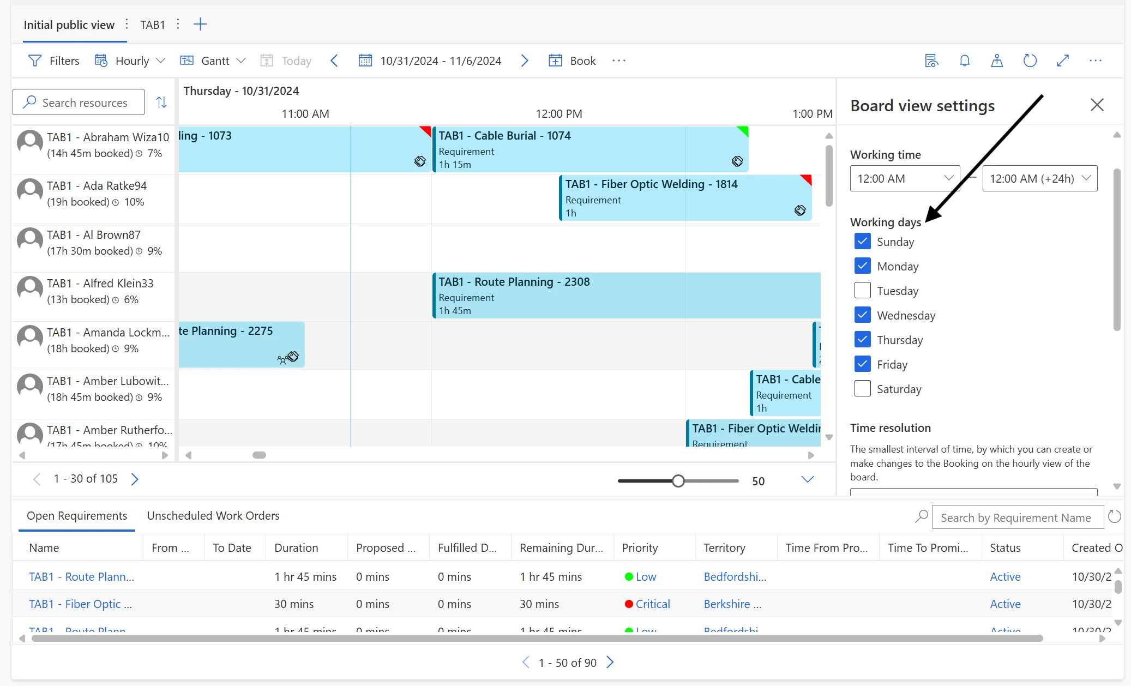
Task: Add a new board tab with plus
Action: [x=200, y=24]
